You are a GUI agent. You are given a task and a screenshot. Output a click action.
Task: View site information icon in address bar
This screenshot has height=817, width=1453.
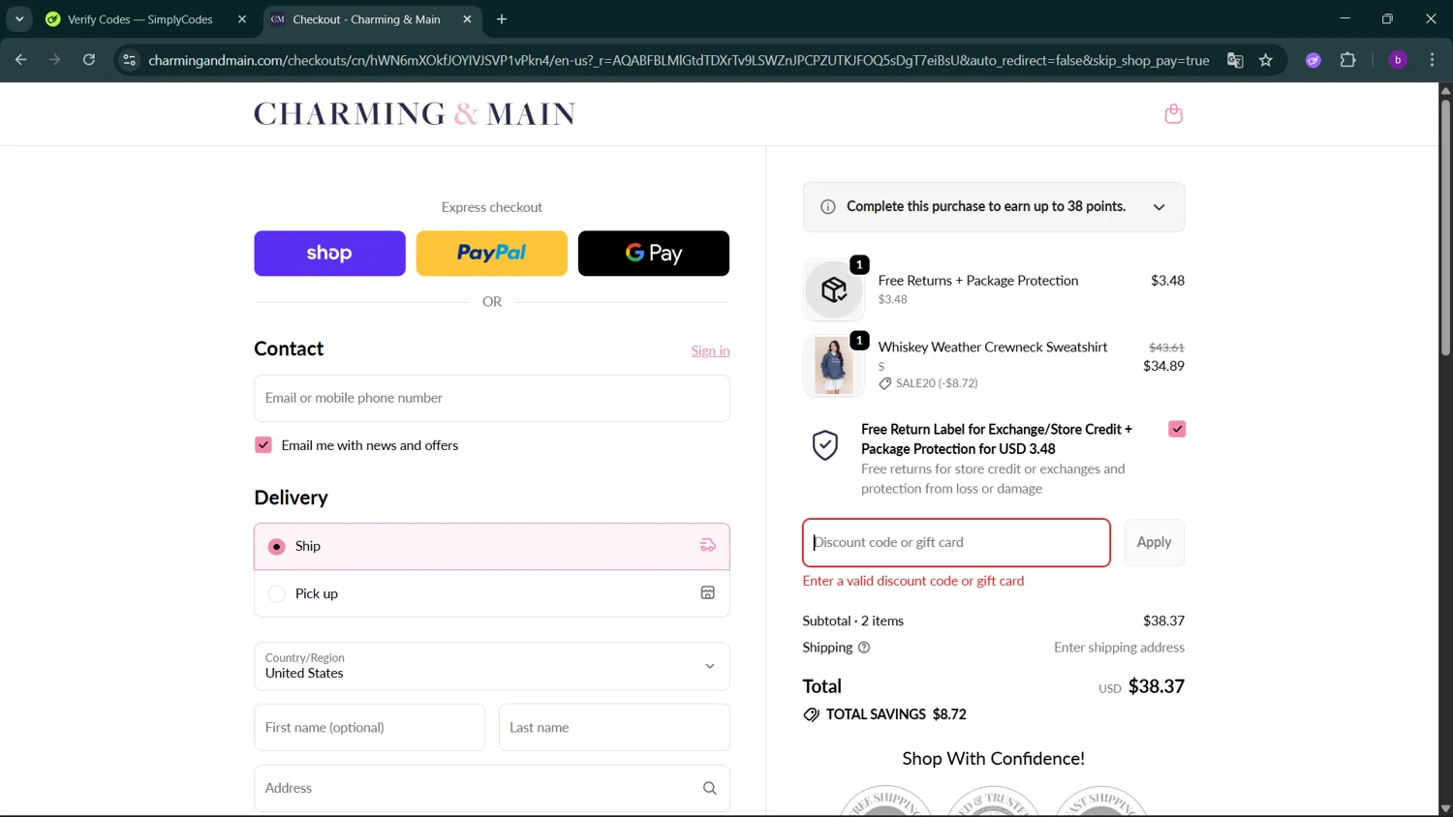pyautogui.click(x=129, y=60)
